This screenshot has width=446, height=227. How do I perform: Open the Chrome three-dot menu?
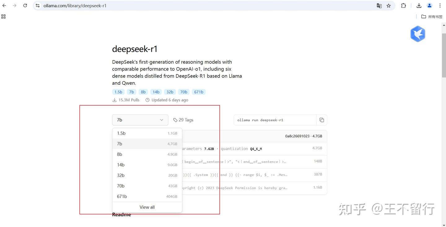[x=440, y=6]
